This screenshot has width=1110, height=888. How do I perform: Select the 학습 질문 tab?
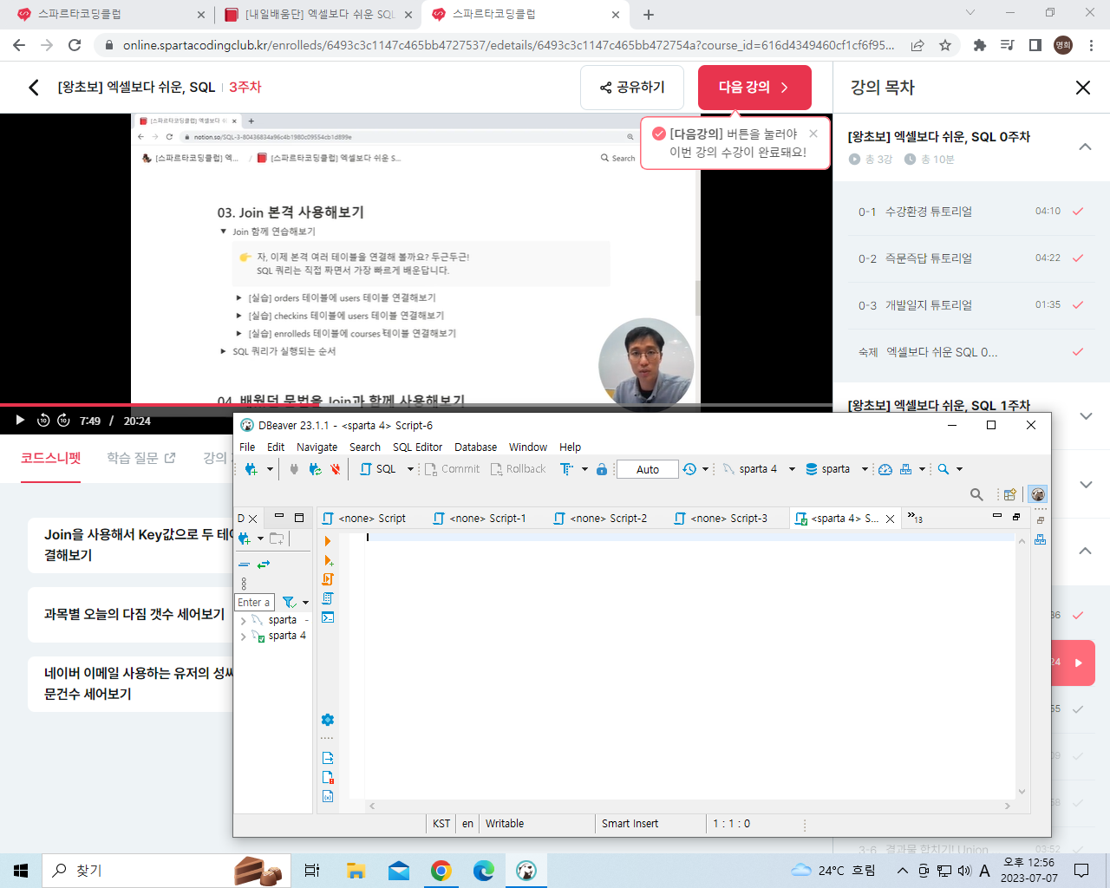pyautogui.click(x=140, y=457)
